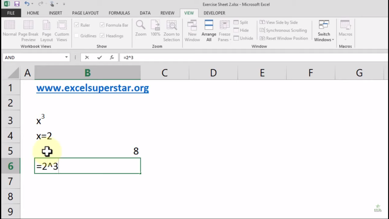The width and height of the screenshot is (389, 219).
Task: Click the Save icon in quick access toolbar
Action: [17, 4]
